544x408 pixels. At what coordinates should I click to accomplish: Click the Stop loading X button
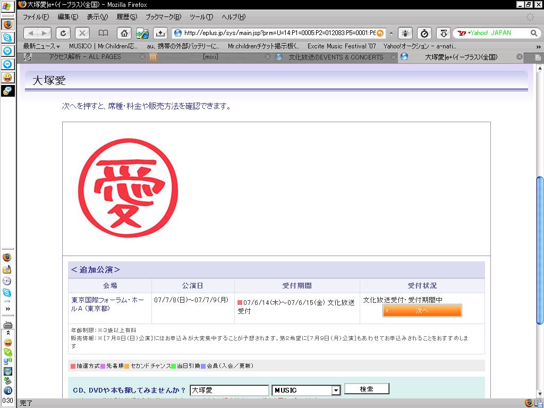tap(82, 33)
